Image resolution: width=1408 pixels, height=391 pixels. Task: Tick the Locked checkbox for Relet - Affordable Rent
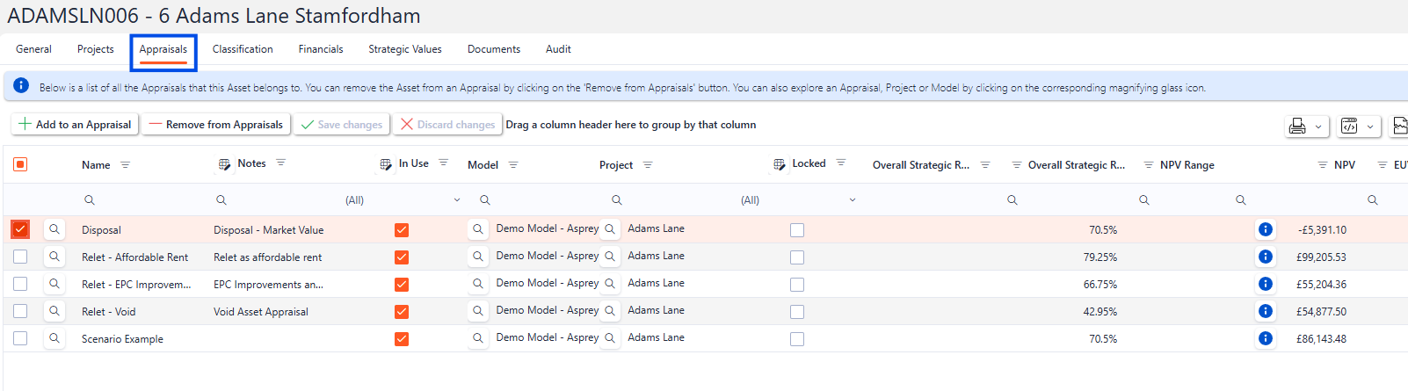click(797, 257)
